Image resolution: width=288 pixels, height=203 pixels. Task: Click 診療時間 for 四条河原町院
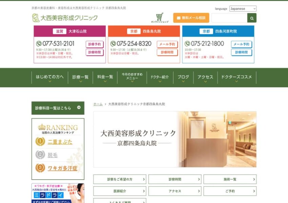tap(241, 52)
